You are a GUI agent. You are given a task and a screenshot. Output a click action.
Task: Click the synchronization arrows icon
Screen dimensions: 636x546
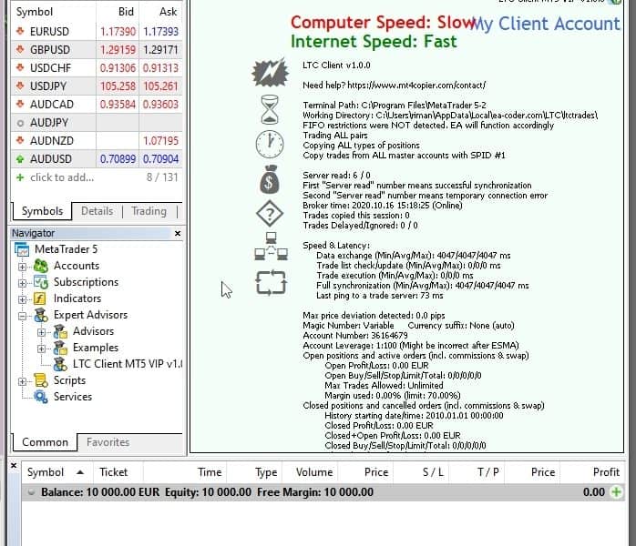[x=271, y=282]
